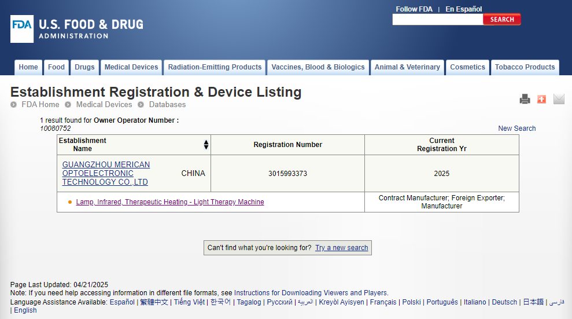Print this page via printer icon
This screenshot has height=319, width=572.
point(525,99)
